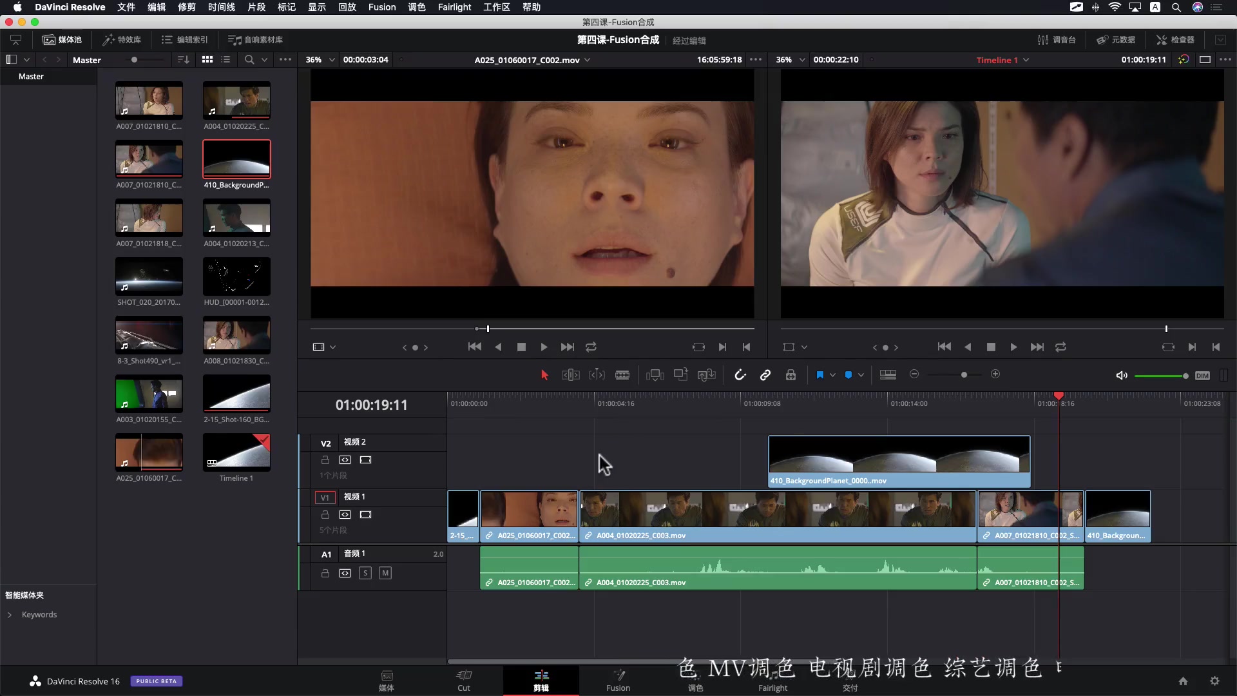Viewport: 1237px width, 696px height.
Task: Switch media pool to thumbnail view
Action: pos(207,60)
